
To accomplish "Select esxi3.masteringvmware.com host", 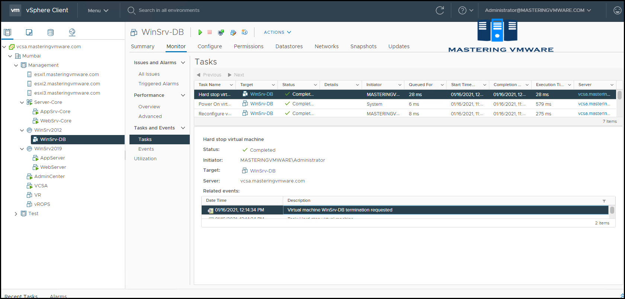I will click(x=67, y=93).
